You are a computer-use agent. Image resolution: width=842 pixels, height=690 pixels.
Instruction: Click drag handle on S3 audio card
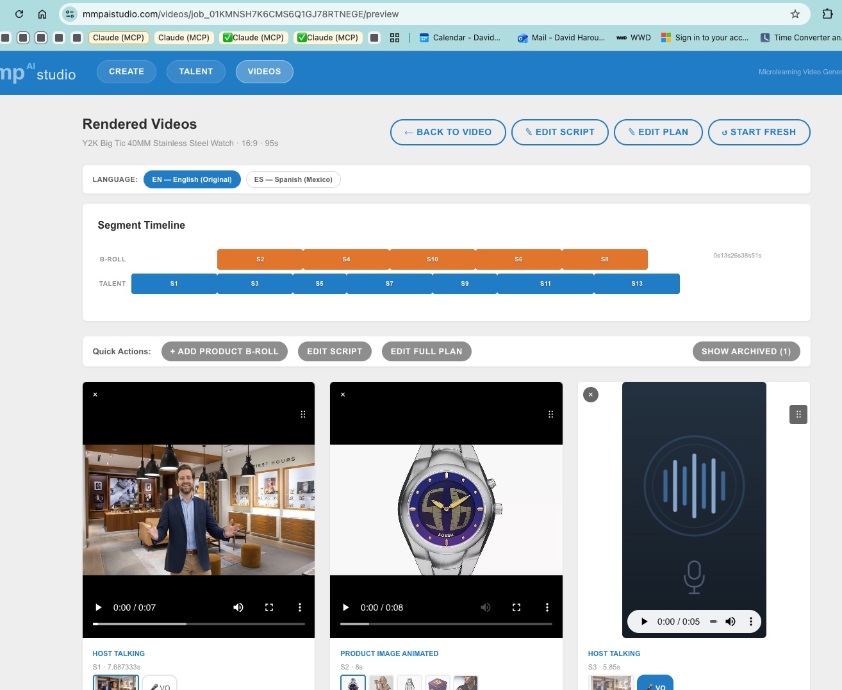point(798,415)
